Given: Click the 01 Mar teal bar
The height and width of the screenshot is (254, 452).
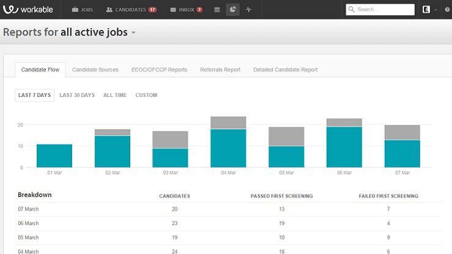Looking at the screenshot, I should [x=54, y=156].
